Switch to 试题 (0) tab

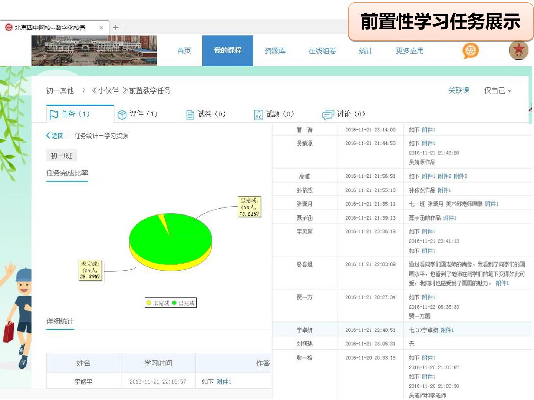coord(274,114)
